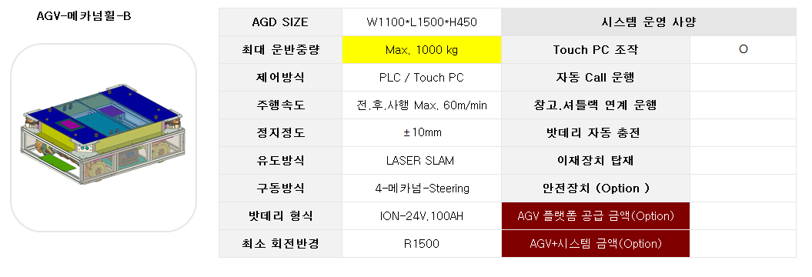Click the AGV mecanum wheel 3D image

(x=103, y=134)
